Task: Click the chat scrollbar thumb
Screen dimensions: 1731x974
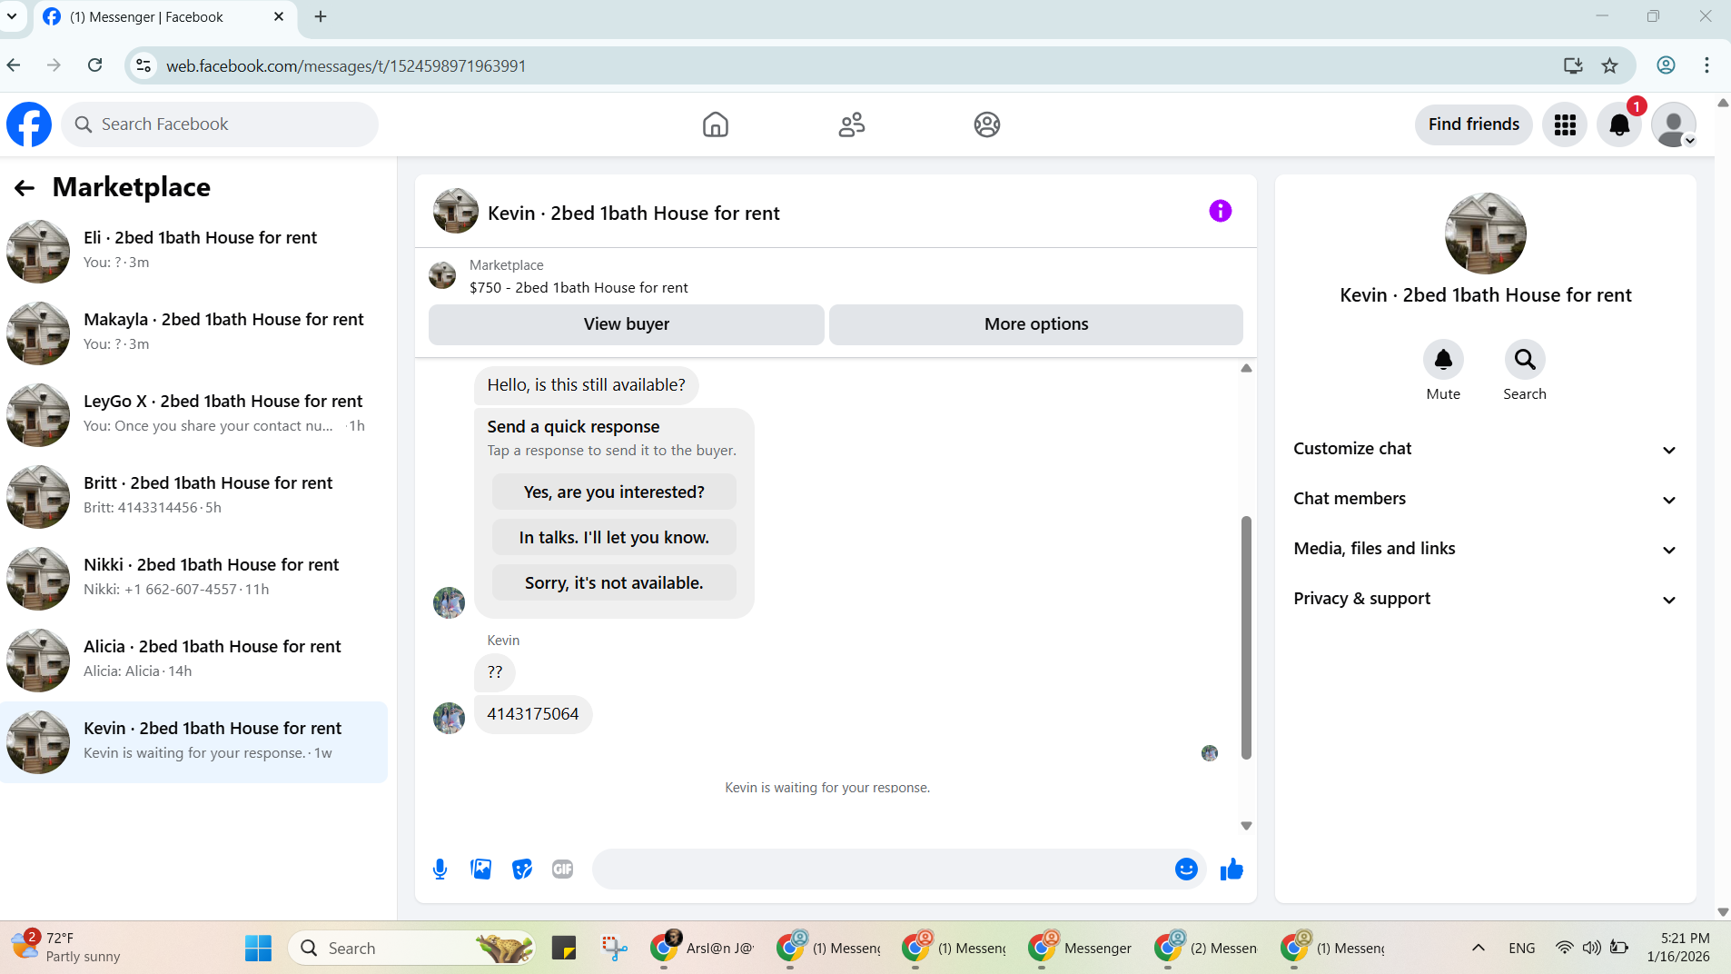Action: pos(1246,637)
